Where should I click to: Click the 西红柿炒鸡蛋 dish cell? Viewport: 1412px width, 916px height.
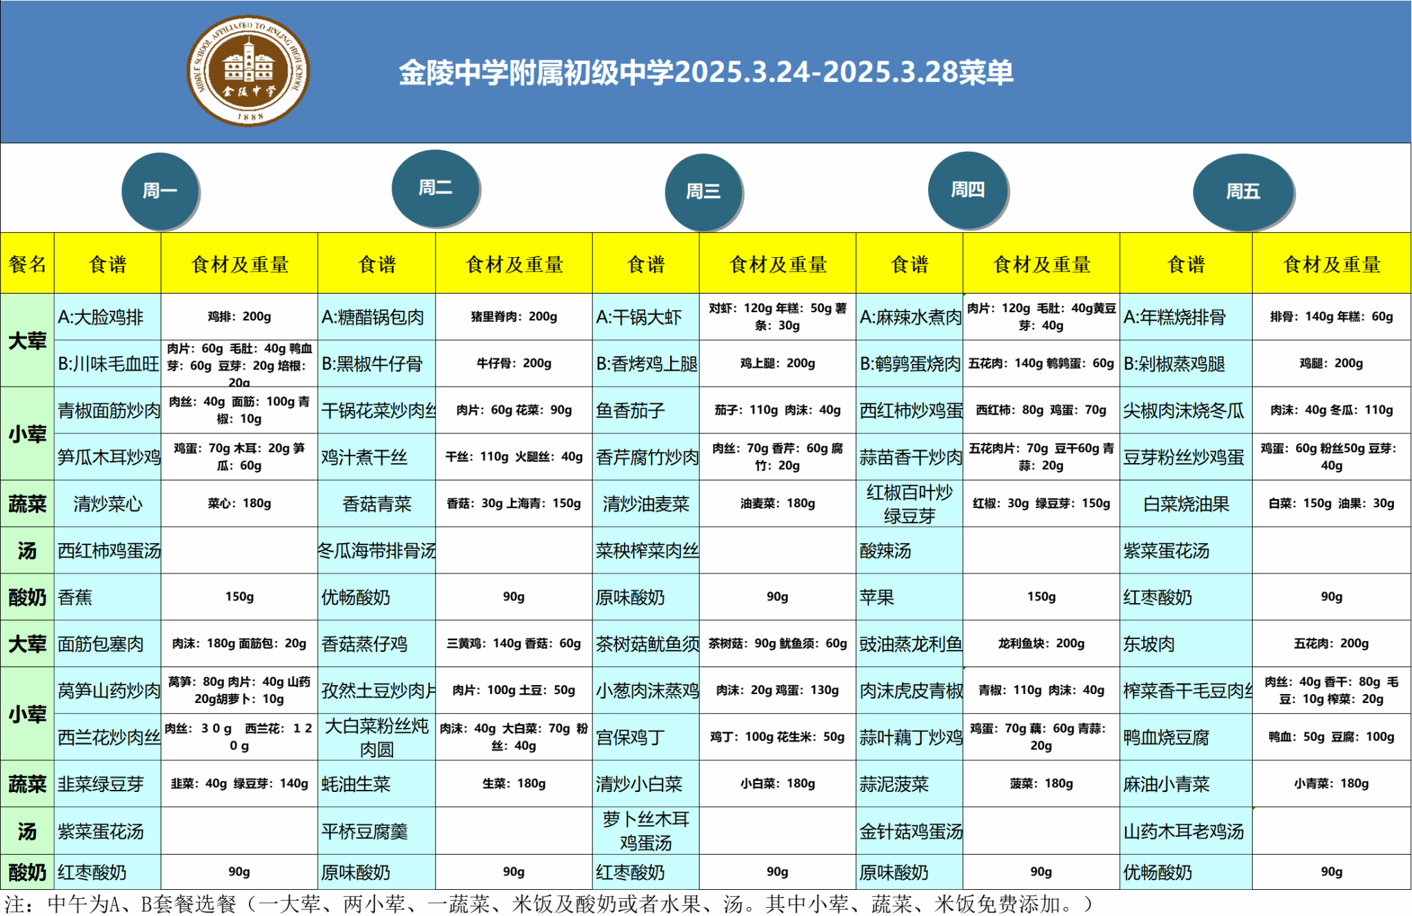point(909,411)
